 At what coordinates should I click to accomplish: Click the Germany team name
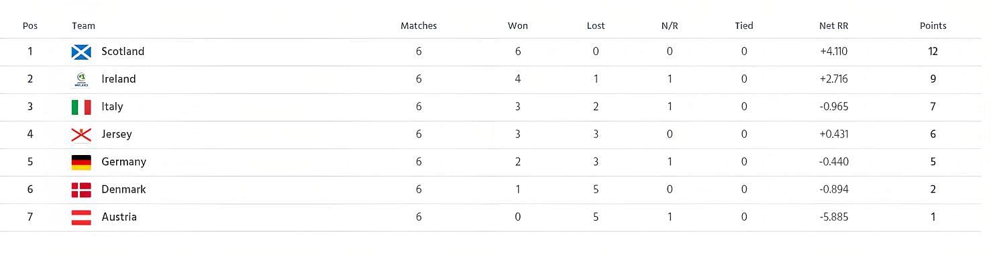click(123, 162)
